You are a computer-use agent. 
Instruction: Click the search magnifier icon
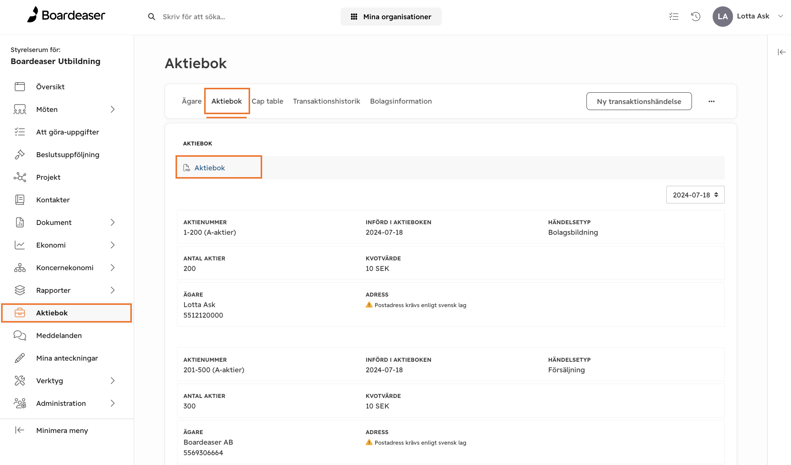tap(151, 17)
